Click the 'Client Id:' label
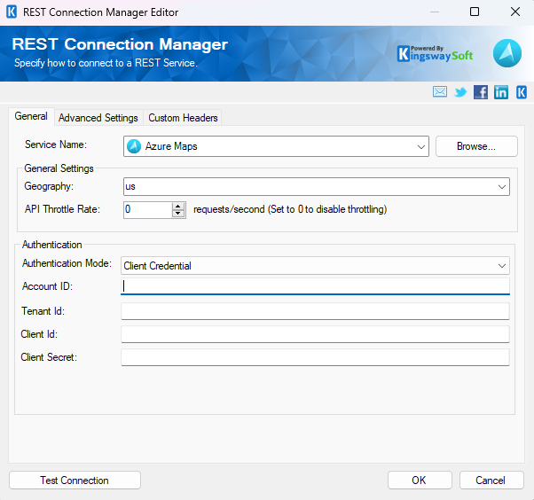Image resolution: width=534 pixels, height=500 pixels. pyautogui.click(x=39, y=334)
